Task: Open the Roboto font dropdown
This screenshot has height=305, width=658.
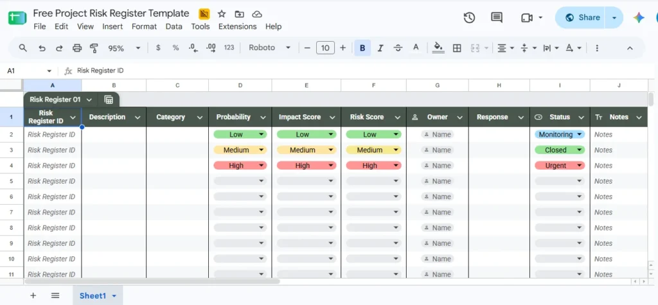Action: coord(270,48)
